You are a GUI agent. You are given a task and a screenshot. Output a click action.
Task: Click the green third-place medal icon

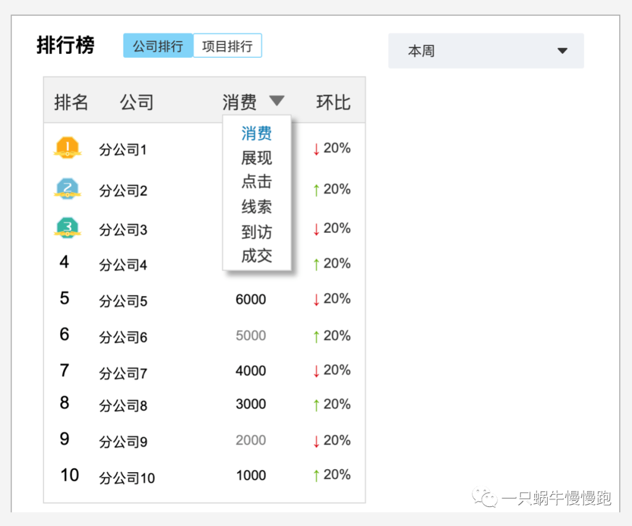pyautogui.click(x=67, y=228)
